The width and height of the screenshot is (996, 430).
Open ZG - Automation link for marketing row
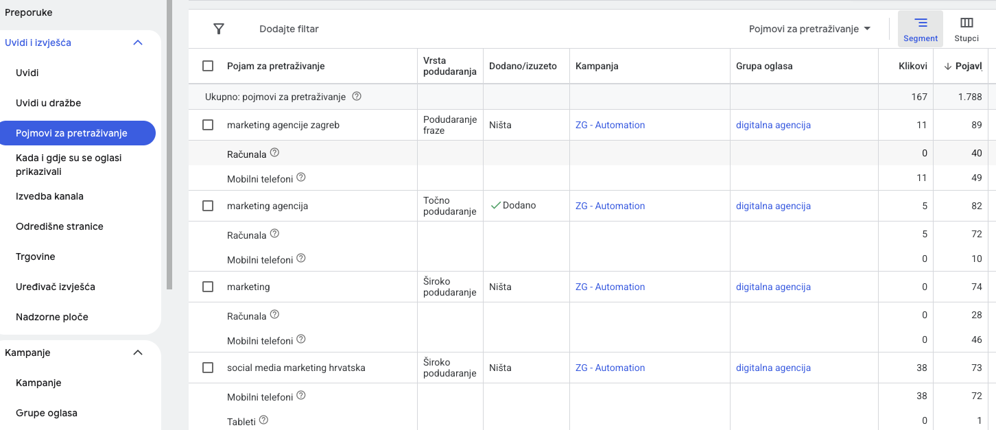pos(610,287)
